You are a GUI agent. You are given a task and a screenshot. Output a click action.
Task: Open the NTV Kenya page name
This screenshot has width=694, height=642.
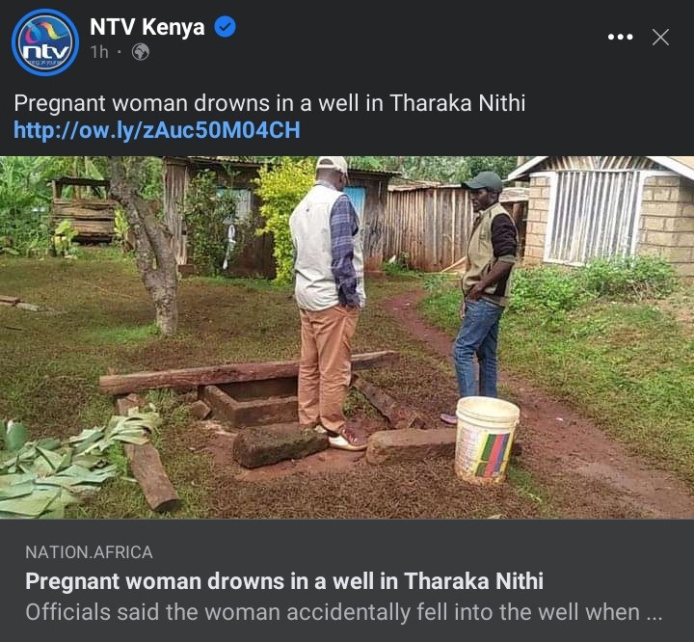147,27
